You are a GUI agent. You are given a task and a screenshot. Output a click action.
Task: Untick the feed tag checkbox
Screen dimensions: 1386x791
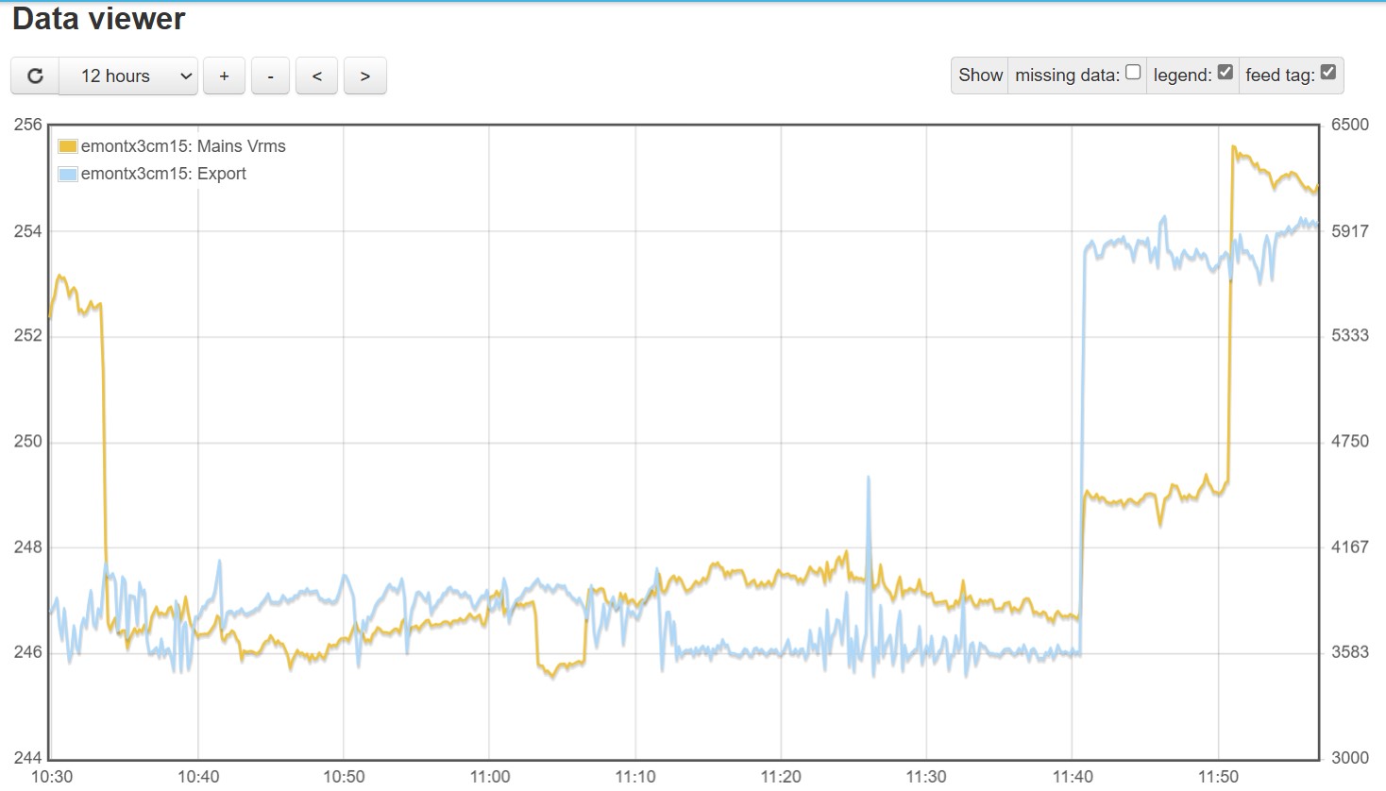click(1327, 72)
